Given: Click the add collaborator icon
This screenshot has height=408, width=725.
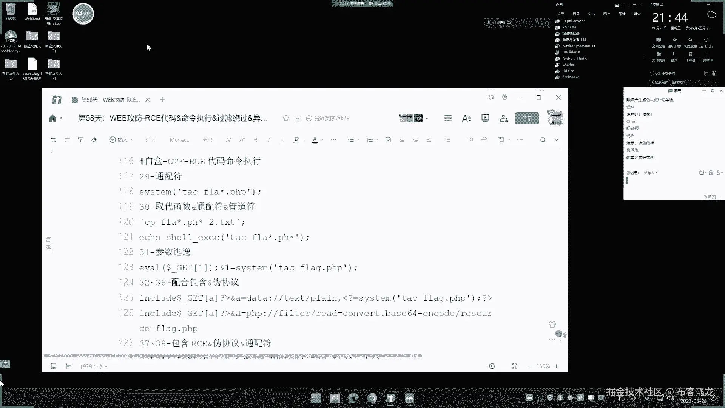Looking at the screenshot, I should (x=504, y=118).
